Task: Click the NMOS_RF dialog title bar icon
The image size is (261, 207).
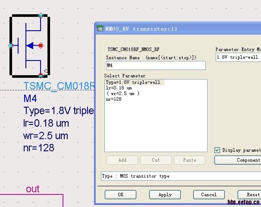Action: pyautogui.click(x=100, y=29)
